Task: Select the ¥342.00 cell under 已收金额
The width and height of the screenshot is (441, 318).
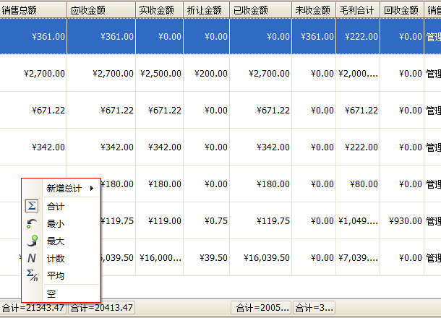Action: pyautogui.click(x=261, y=147)
